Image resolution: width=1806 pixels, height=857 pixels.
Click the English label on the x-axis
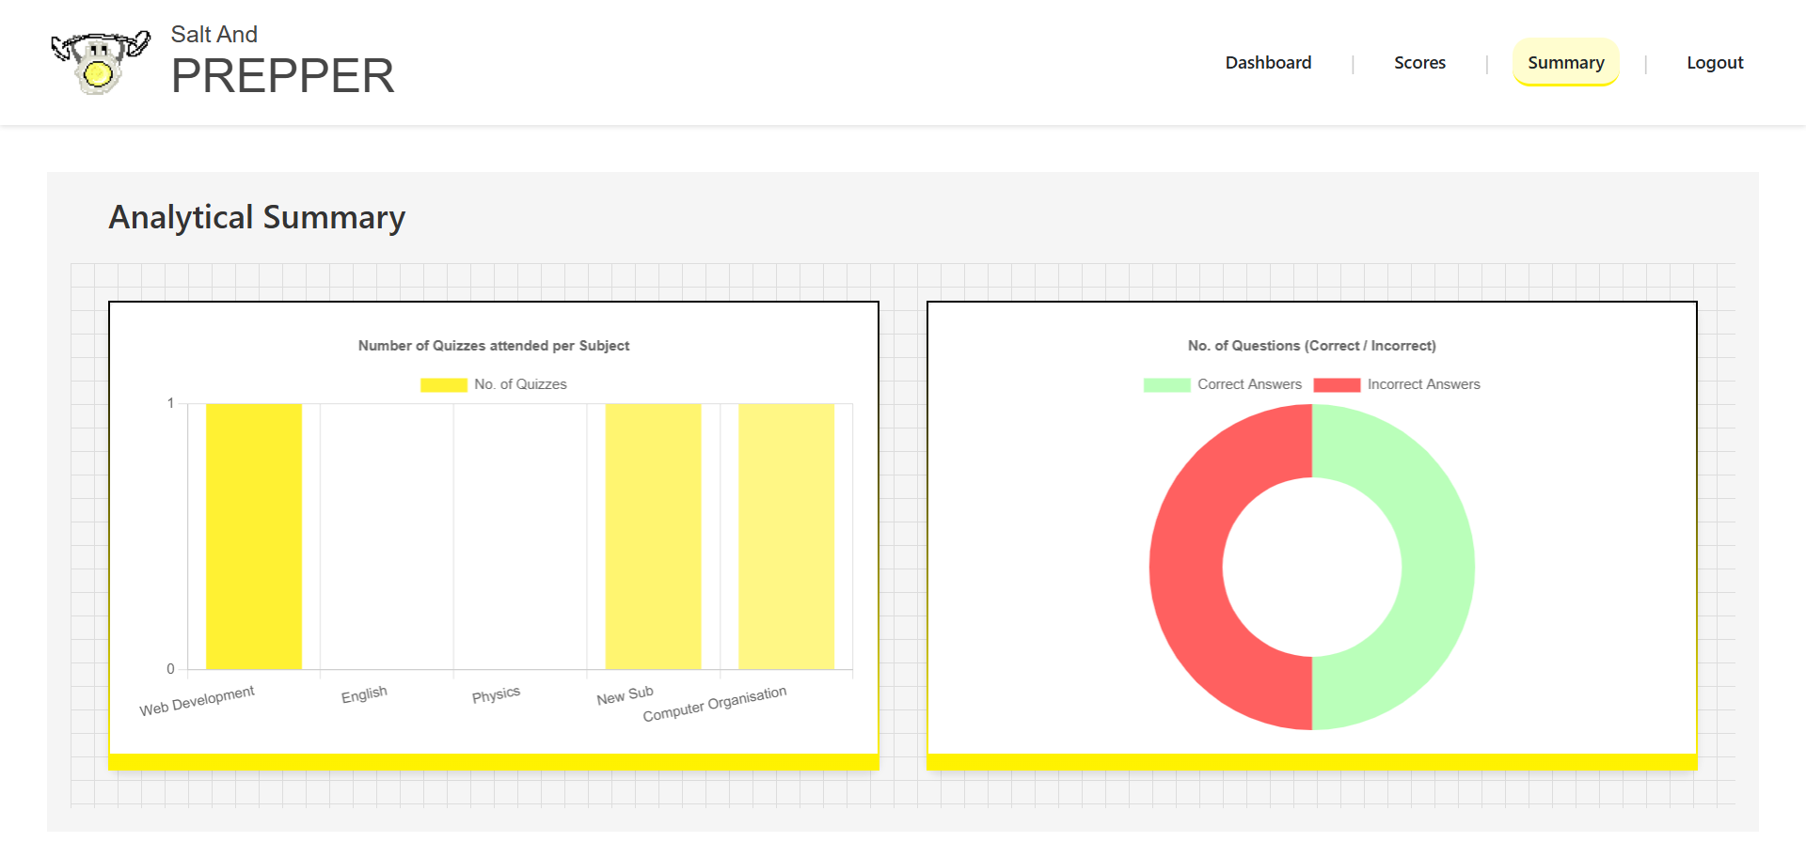tap(364, 694)
